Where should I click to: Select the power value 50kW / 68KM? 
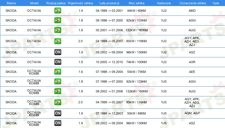(136, 113)
